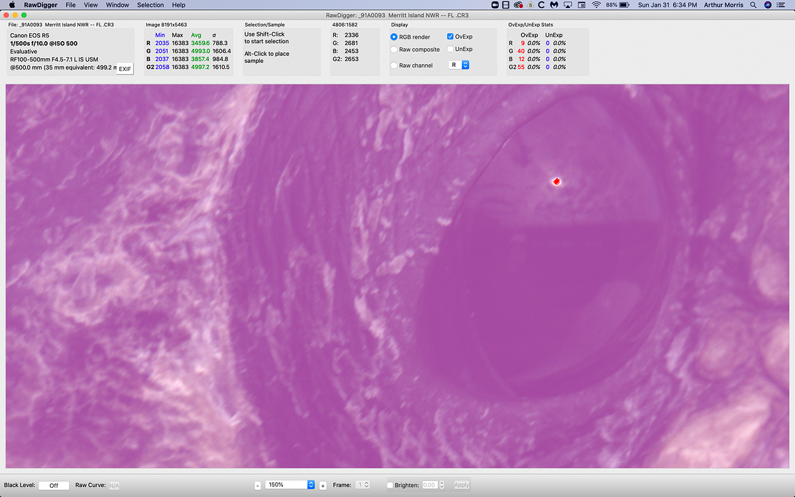The image size is (795, 497).
Task: Open the Wi-Fi status menu
Action: (596, 5)
